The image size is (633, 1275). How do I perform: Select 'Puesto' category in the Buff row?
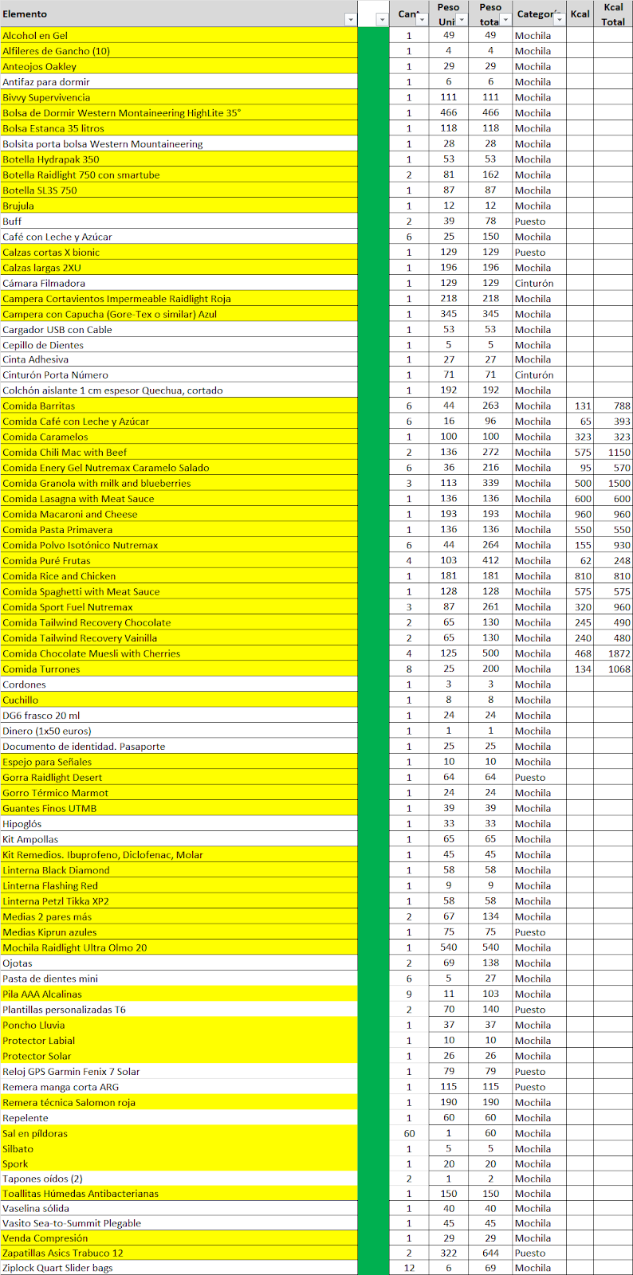540,221
